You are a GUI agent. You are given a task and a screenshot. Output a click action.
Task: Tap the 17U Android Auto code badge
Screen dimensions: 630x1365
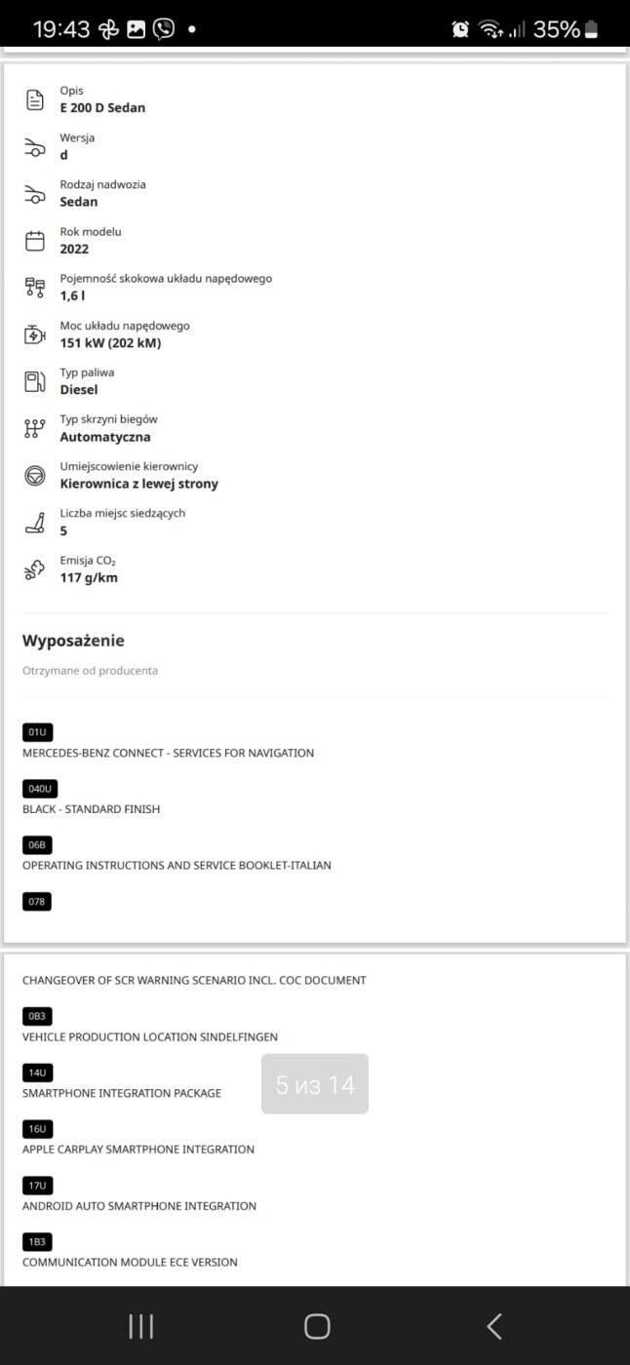37,1186
